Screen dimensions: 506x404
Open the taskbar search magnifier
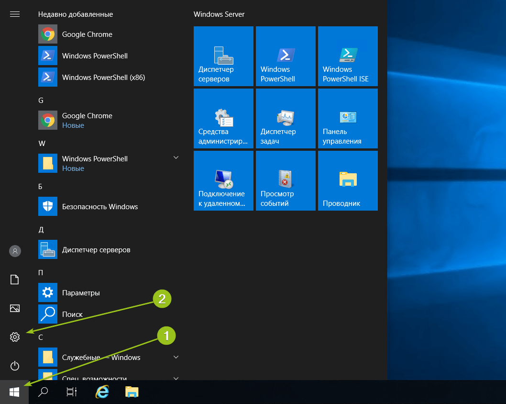[x=43, y=392]
